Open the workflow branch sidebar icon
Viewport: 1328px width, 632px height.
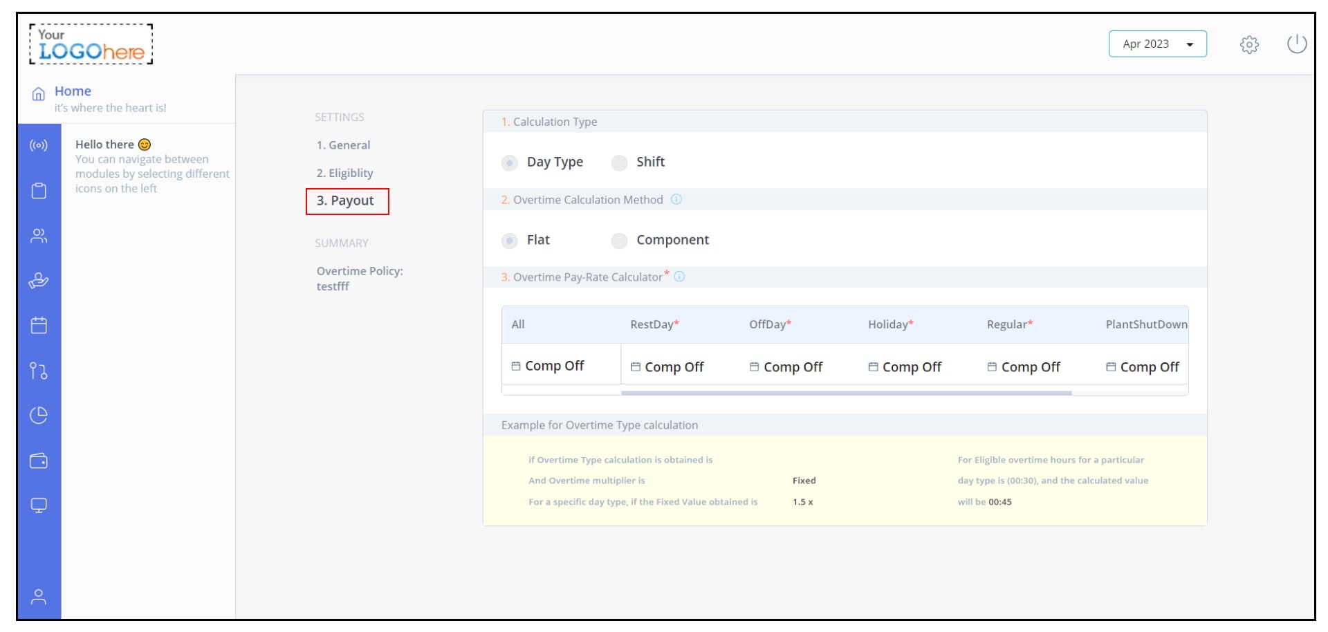39,371
